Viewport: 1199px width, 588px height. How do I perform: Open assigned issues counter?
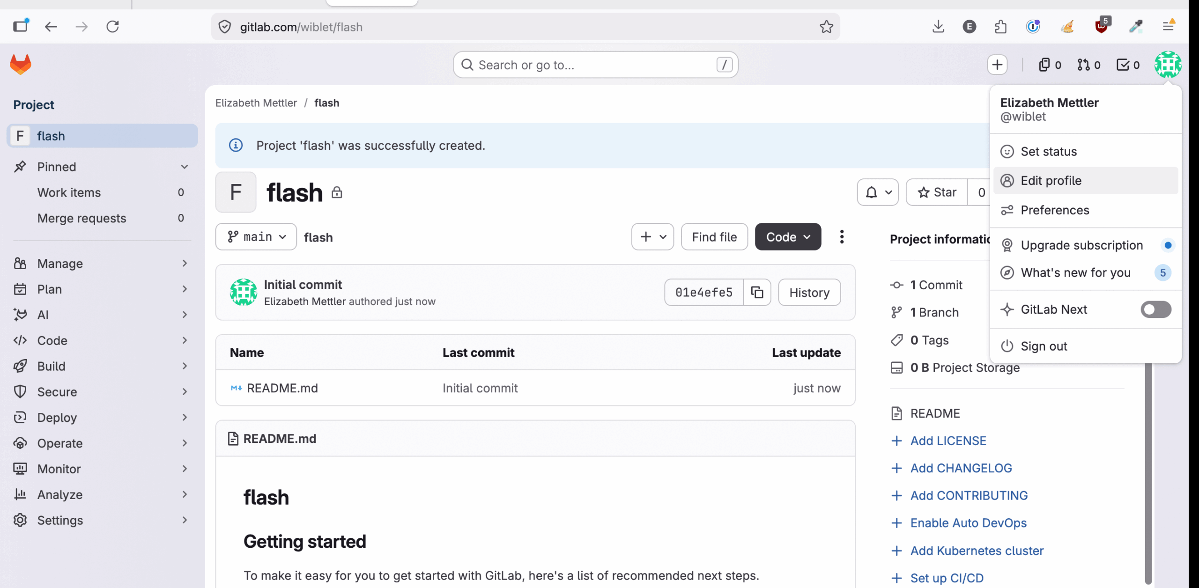click(1050, 65)
